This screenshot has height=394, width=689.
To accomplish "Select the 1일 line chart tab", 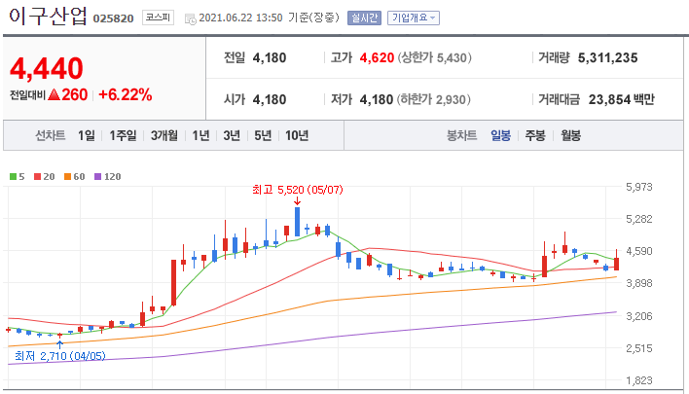I will (x=87, y=135).
